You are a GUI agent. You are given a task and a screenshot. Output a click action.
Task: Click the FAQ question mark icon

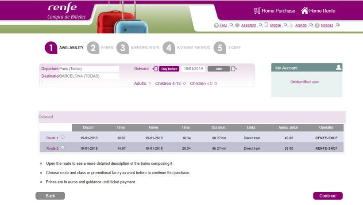pyautogui.click(x=216, y=26)
